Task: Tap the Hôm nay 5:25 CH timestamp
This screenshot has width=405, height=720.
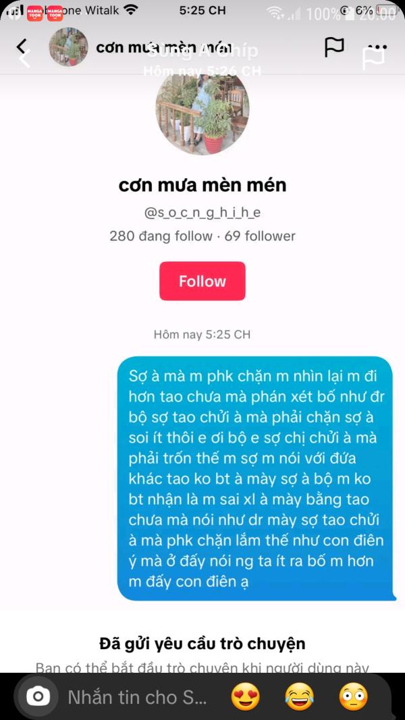Action: [202, 334]
